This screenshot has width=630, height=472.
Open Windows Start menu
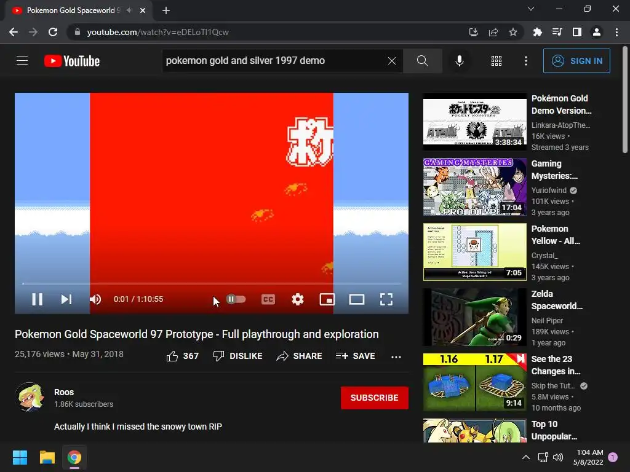[x=20, y=457]
